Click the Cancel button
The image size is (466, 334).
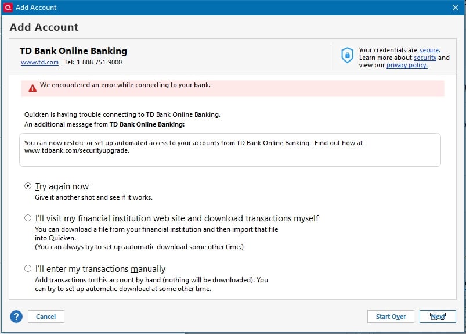click(x=46, y=317)
